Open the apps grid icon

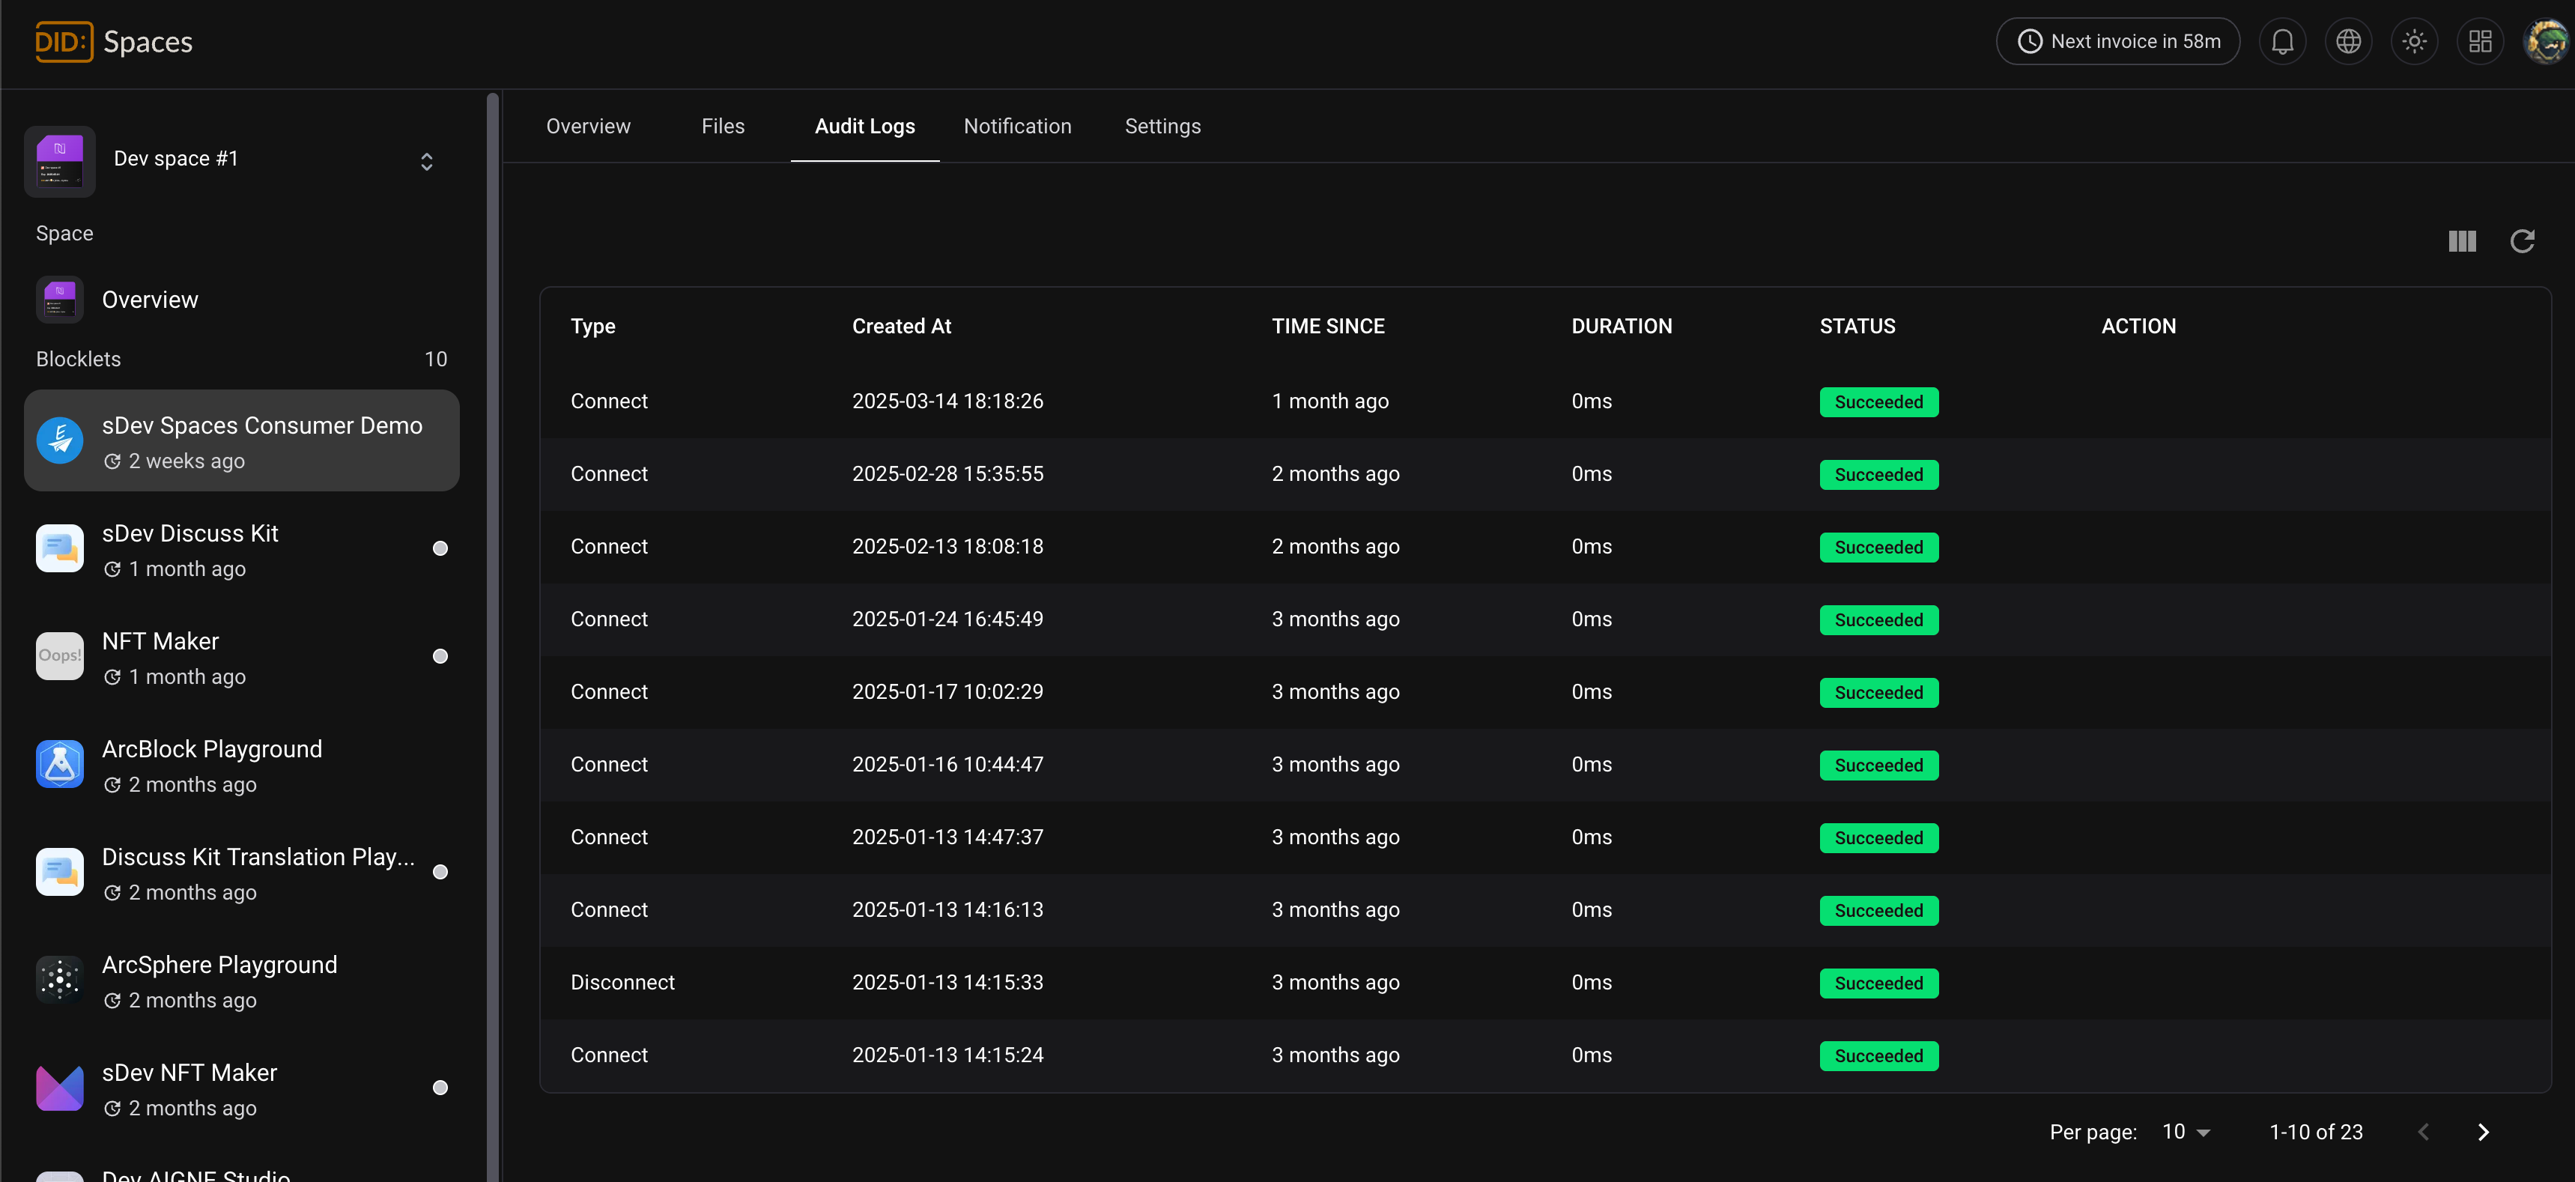2480,42
